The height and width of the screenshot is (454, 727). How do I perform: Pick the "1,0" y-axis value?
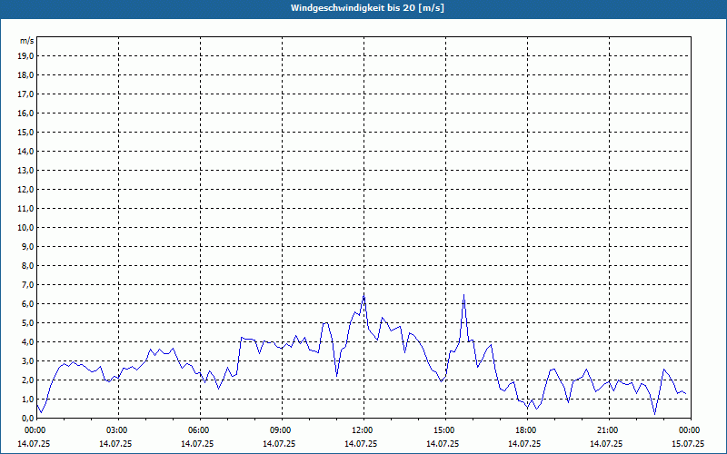click(28, 399)
